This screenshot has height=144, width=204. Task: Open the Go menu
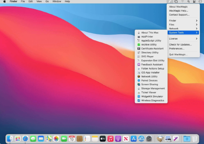pyautogui.click(x=47, y=1)
